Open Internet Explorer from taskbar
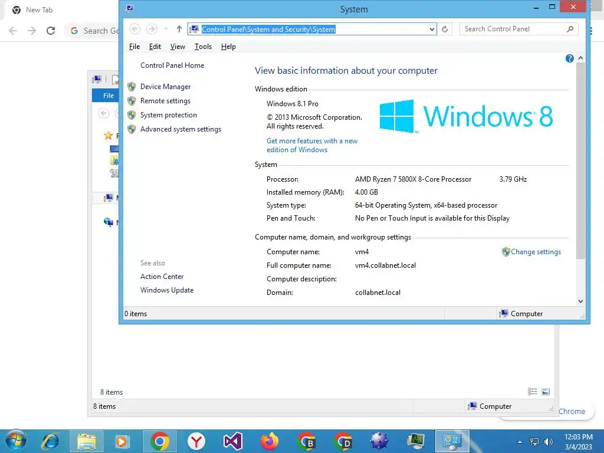 [51, 441]
